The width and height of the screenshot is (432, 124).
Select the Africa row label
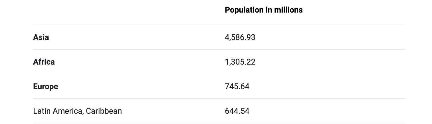[44, 62]
